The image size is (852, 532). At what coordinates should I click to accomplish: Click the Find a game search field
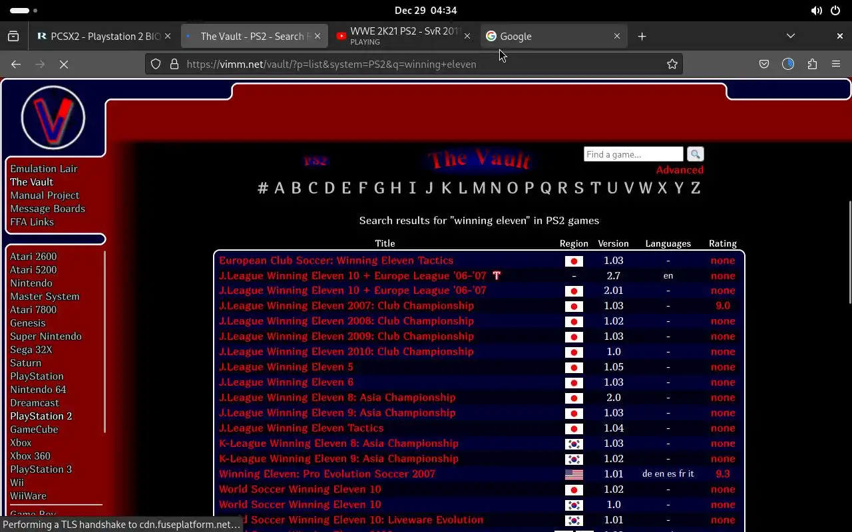(633, 154)
